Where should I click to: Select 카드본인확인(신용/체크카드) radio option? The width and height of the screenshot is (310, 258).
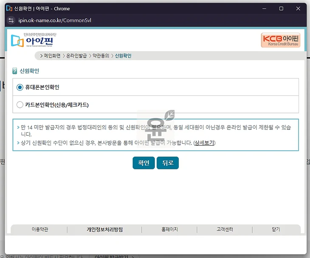pyautogui.click(x=20, y=104)
